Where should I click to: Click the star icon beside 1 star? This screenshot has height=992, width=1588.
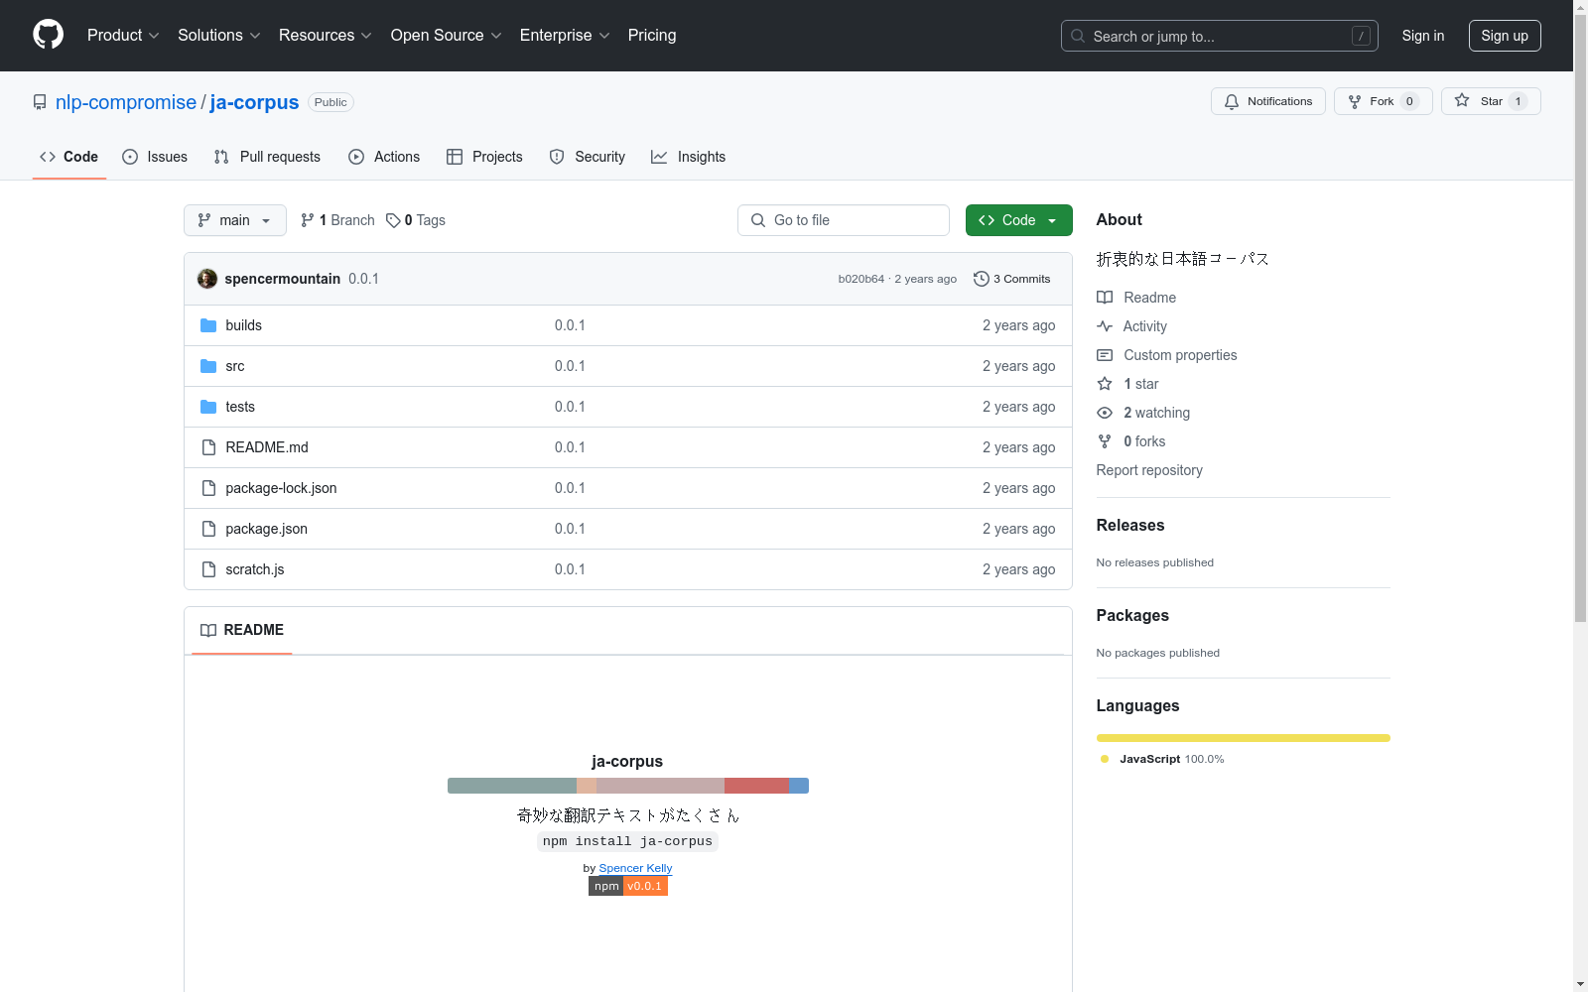pos(1105,384)
